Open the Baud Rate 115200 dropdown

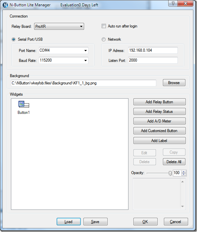pyautogui.click(x=64, y=60)
